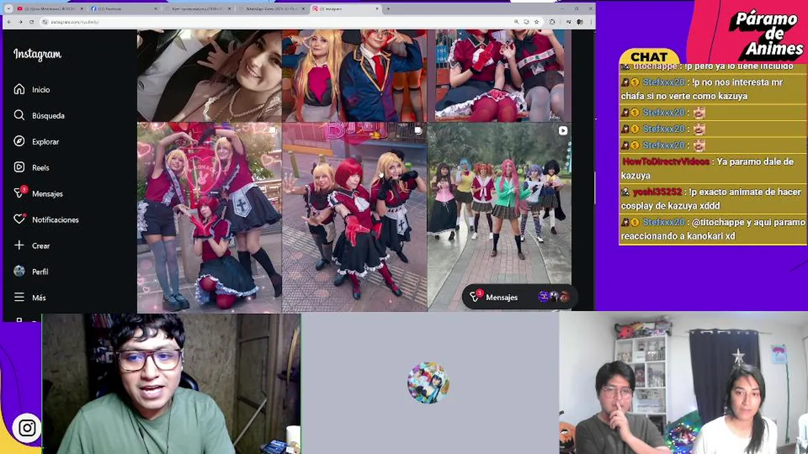808x454 pixels.
Task: Click message 'reaccionando a kanokari xd'
Action: [678, 236]
